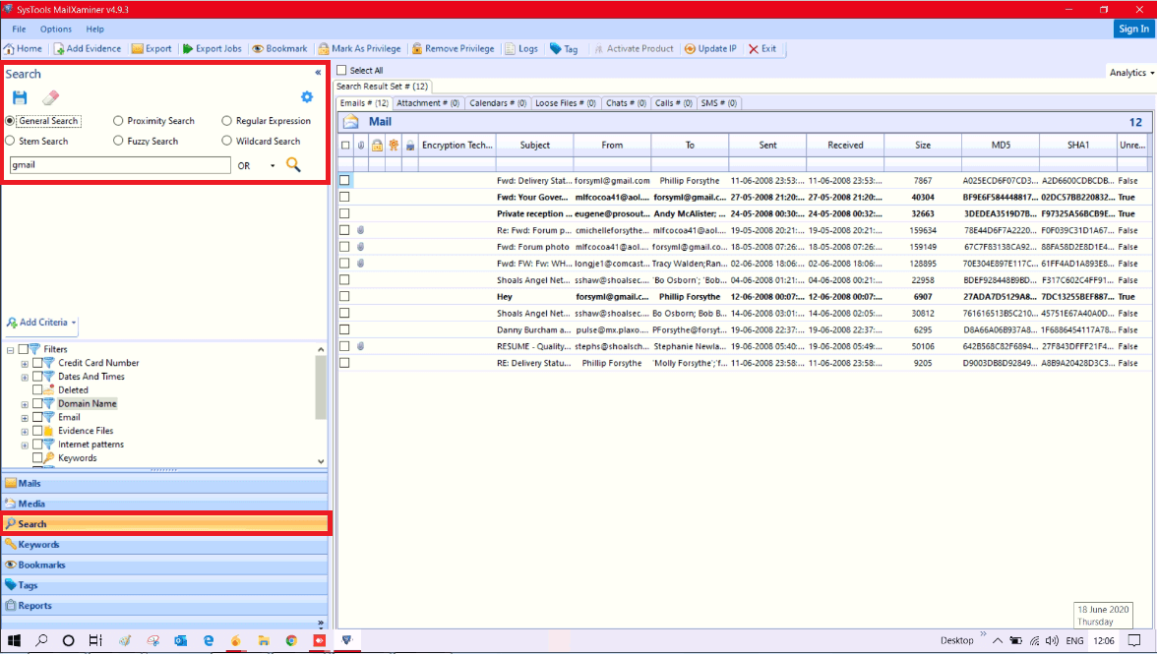Check the Deleted filter checkbox
Image resolution: width=1157 pixels, height=654 pixels.
[37, 390]
